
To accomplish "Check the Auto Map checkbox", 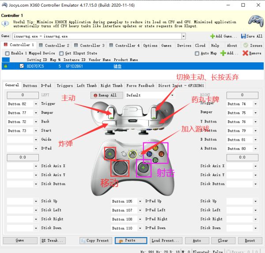I will click(x=197, y=54).
